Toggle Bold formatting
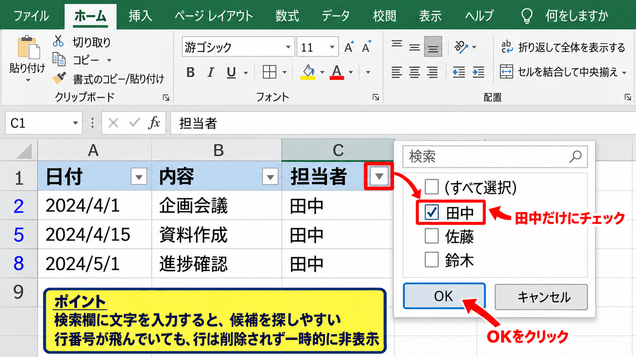Image resolution: width=636 pixels, height=357 pixels. coord(191,72)
